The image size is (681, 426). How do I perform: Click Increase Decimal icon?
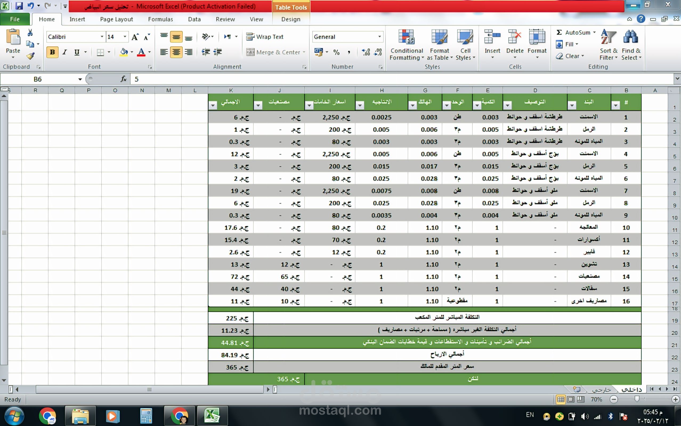pyautogui.click(x=366, y=52)
